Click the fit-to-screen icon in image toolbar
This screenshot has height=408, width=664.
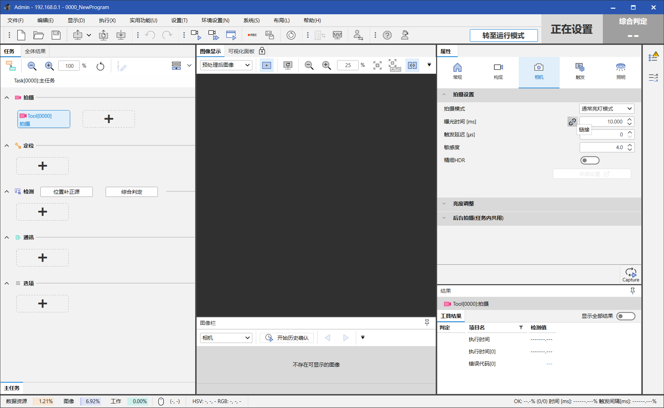pos(377,65)
